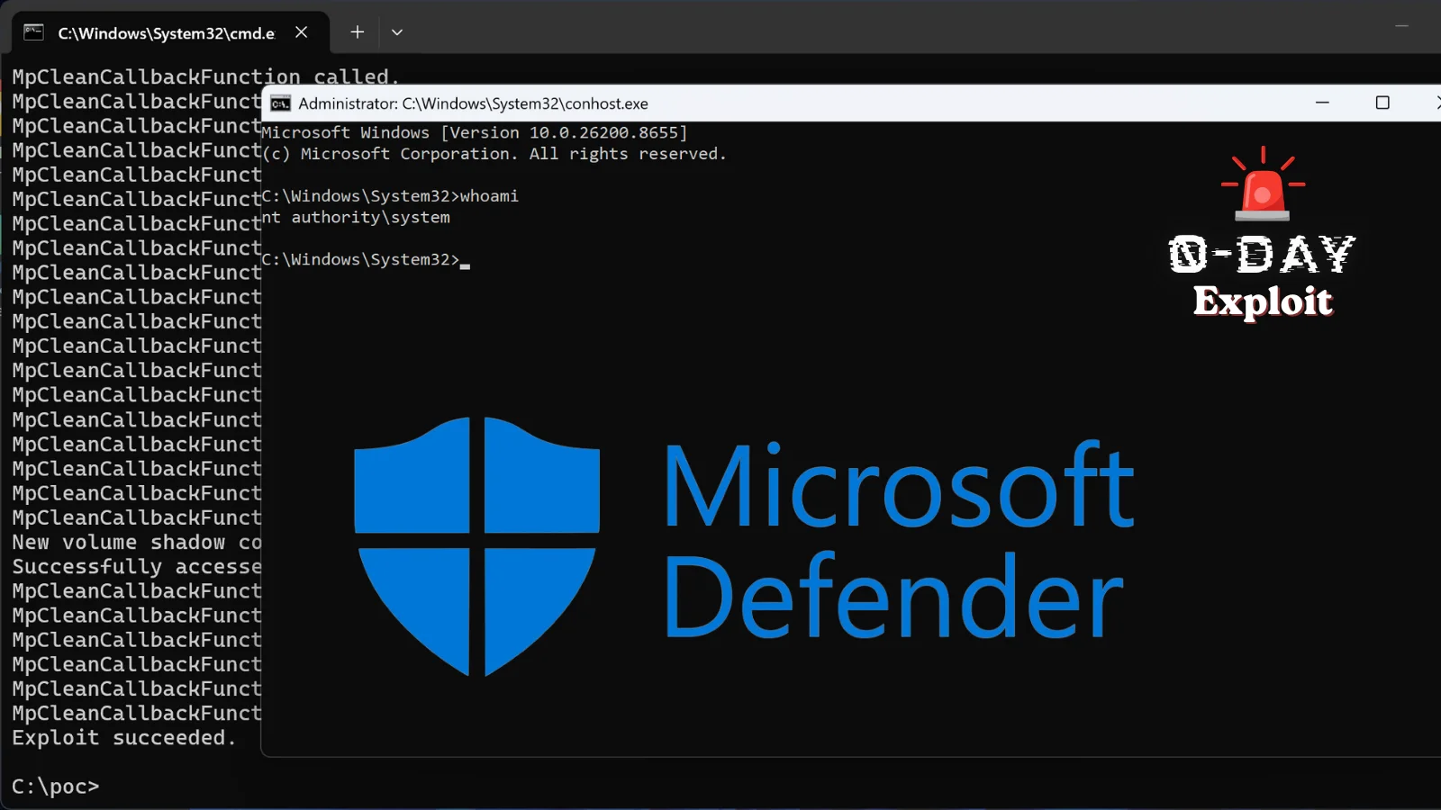Select the cmd.exe terminal tab
Screen dimensions: 1441x810
pos(169,32)
